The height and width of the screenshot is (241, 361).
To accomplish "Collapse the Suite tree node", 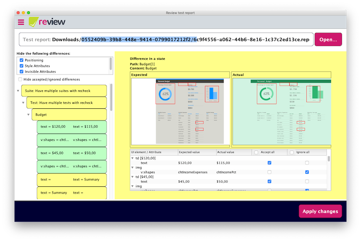I will pyautogui.click(x=18, y=91).
